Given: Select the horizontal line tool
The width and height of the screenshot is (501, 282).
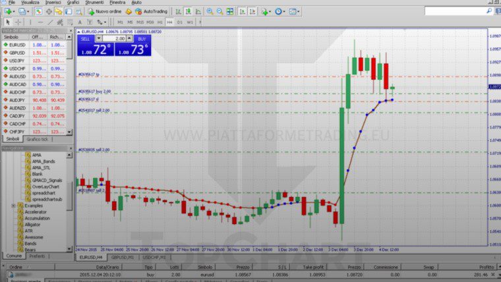Looking at the screenshot, I should (40, 22).
